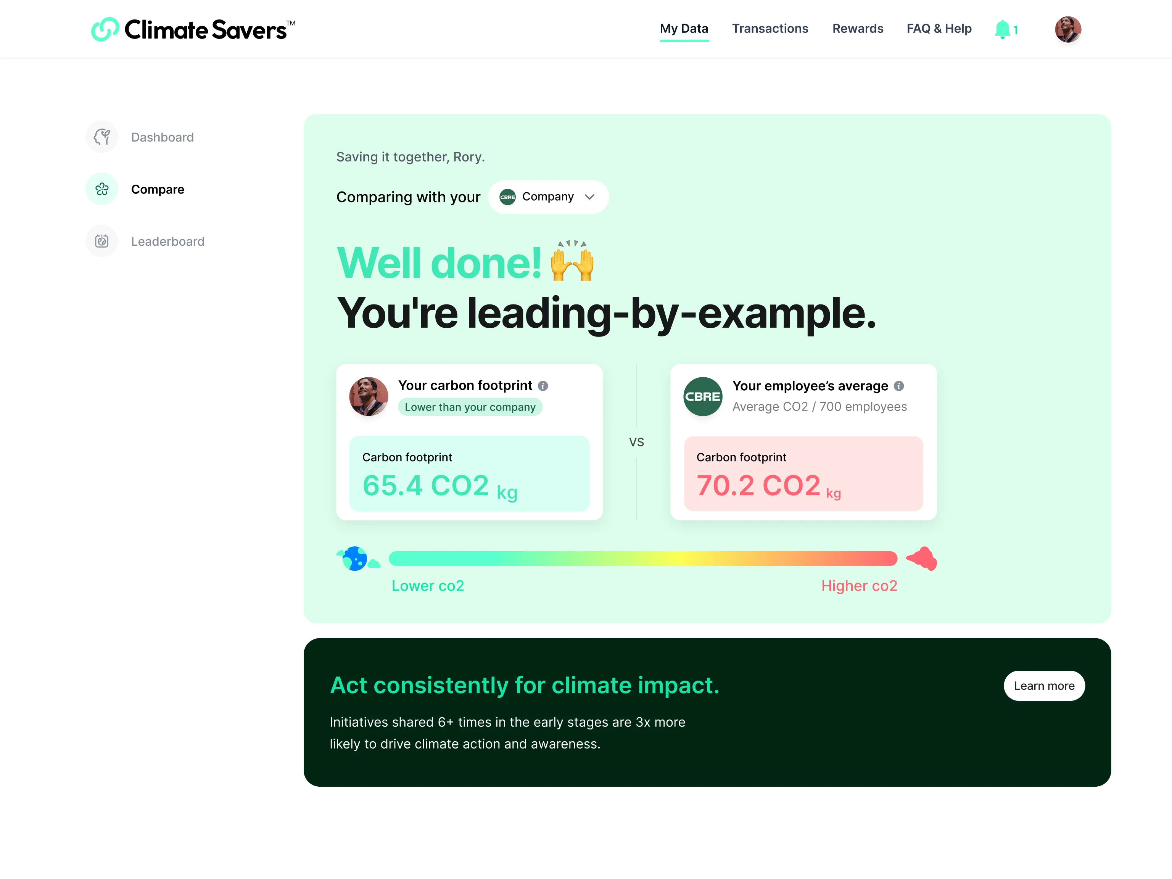Click the Compare sidebar icon

[x=102, y=189]
